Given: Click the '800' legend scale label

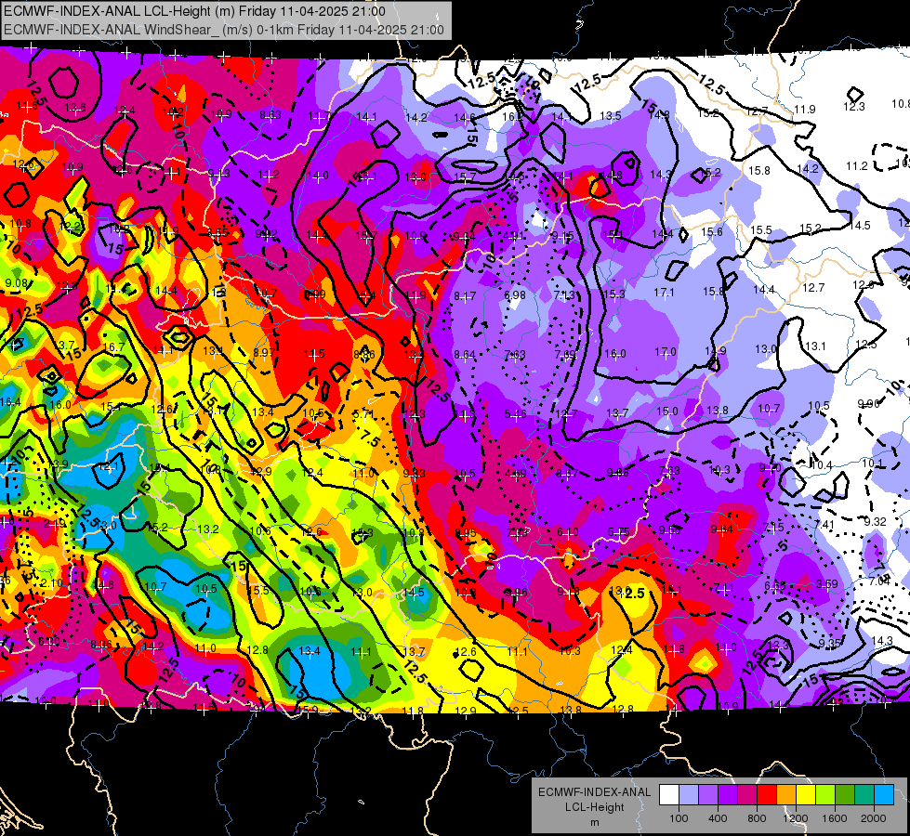Looking at the screenshot, I should (x=757, y=818).
